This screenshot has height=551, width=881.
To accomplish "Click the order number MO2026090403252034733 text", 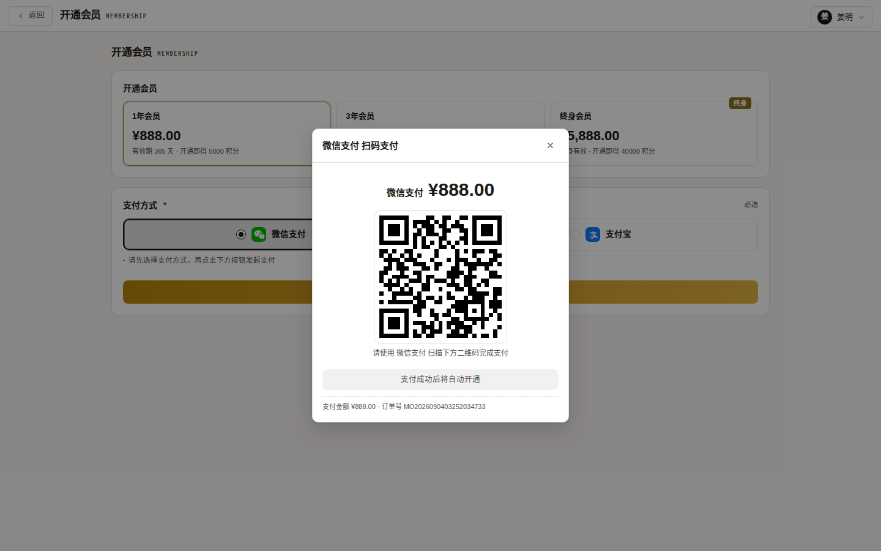I will click(445, 407).
